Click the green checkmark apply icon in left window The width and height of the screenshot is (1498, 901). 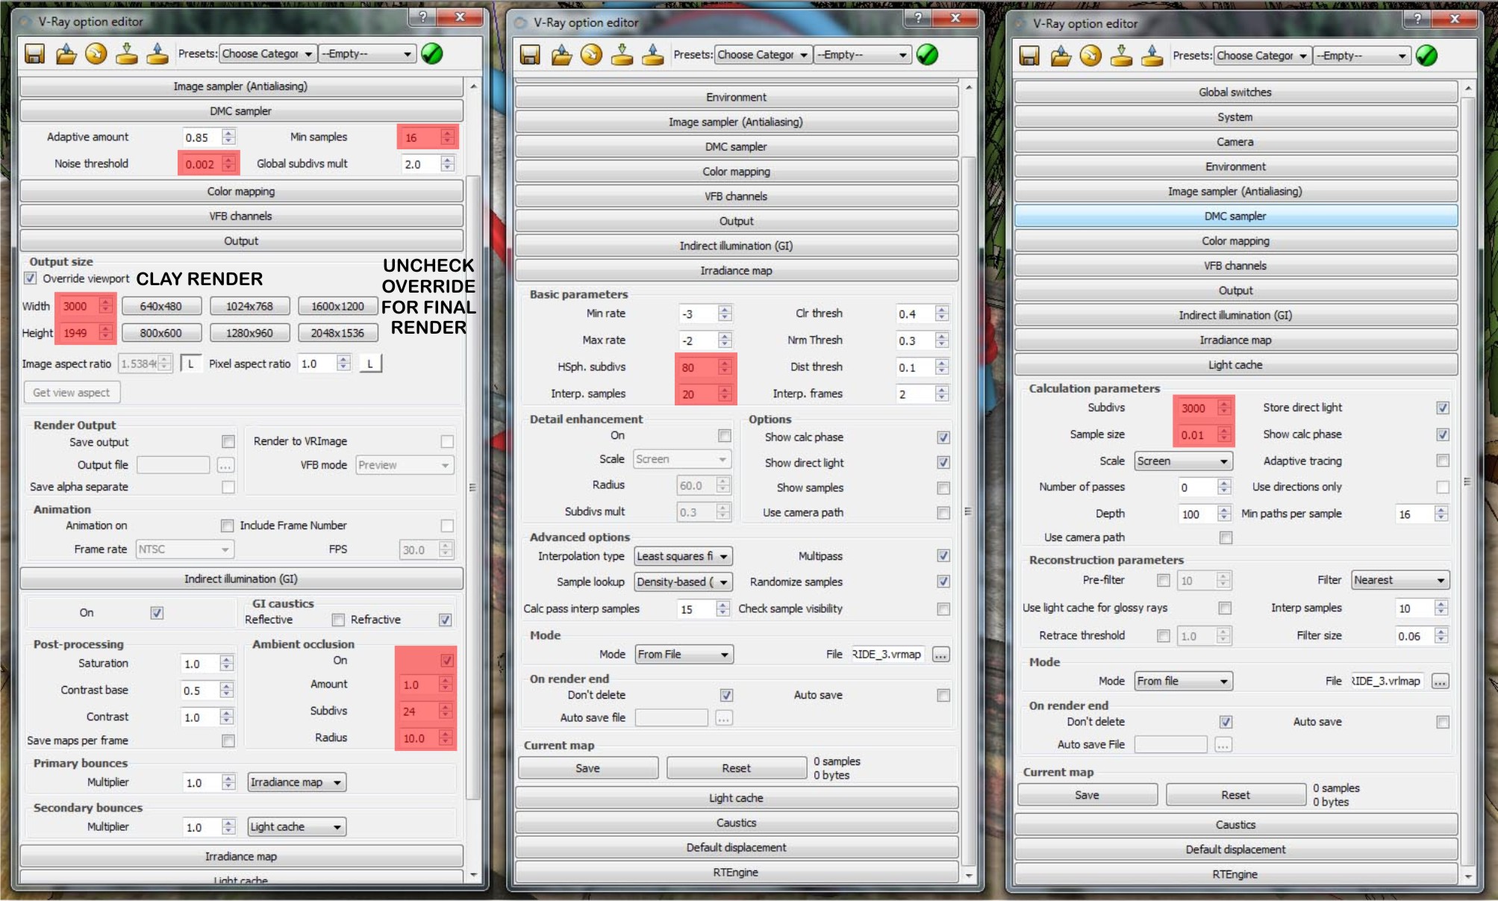(432, 54)
